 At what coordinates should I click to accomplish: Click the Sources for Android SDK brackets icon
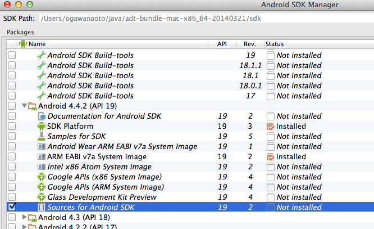tap(42, 207)
